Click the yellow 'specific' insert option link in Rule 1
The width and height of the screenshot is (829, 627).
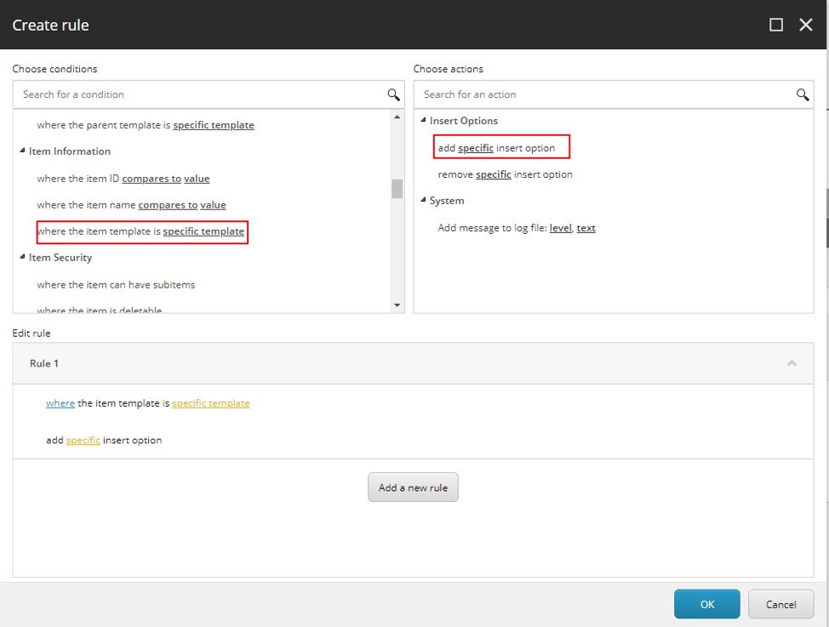(83, 441)
